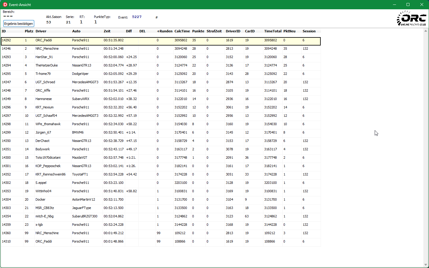Click the TimeTotal column header
The height and width of the screenshot is (268, 429).
point(273,31)
